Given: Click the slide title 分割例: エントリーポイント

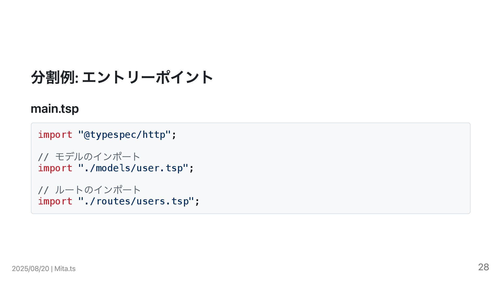Looking at the screenshot, I should (122, 77).
